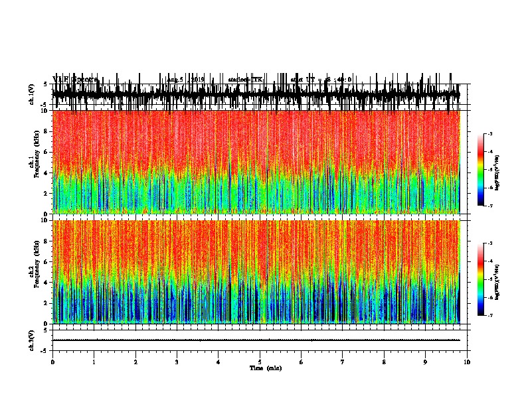Click time axis tick label '1'
526x406 pixels.
(94, 362)
